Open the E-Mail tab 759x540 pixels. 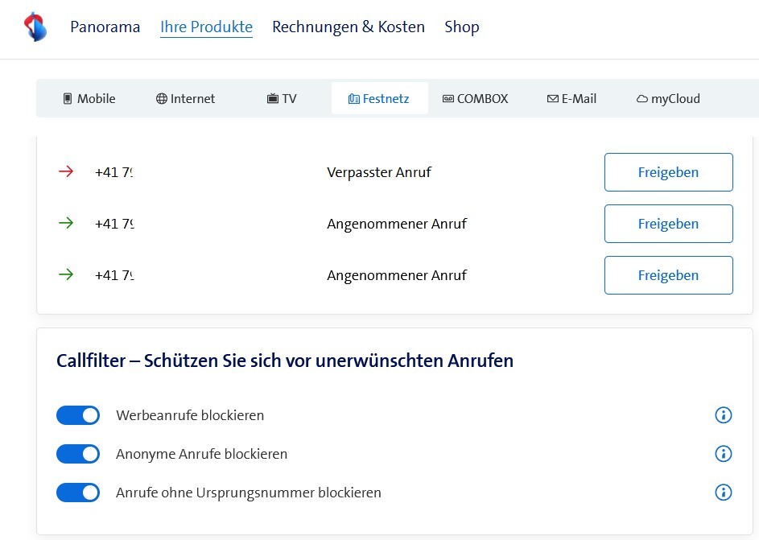(571, 99)
